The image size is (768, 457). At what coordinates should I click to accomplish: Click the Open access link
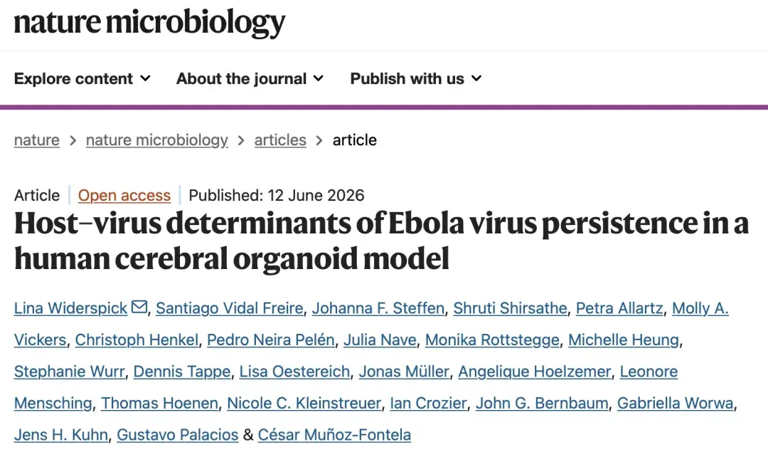(124, 195)
